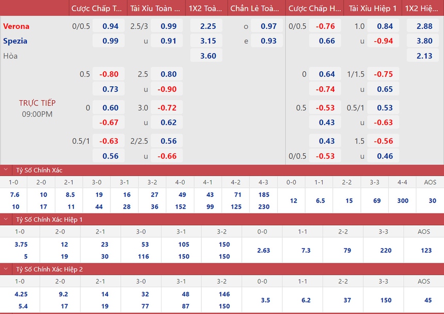
Task: Choose the draw (Hòa) odds 3.60
Action: click(208, 56)
